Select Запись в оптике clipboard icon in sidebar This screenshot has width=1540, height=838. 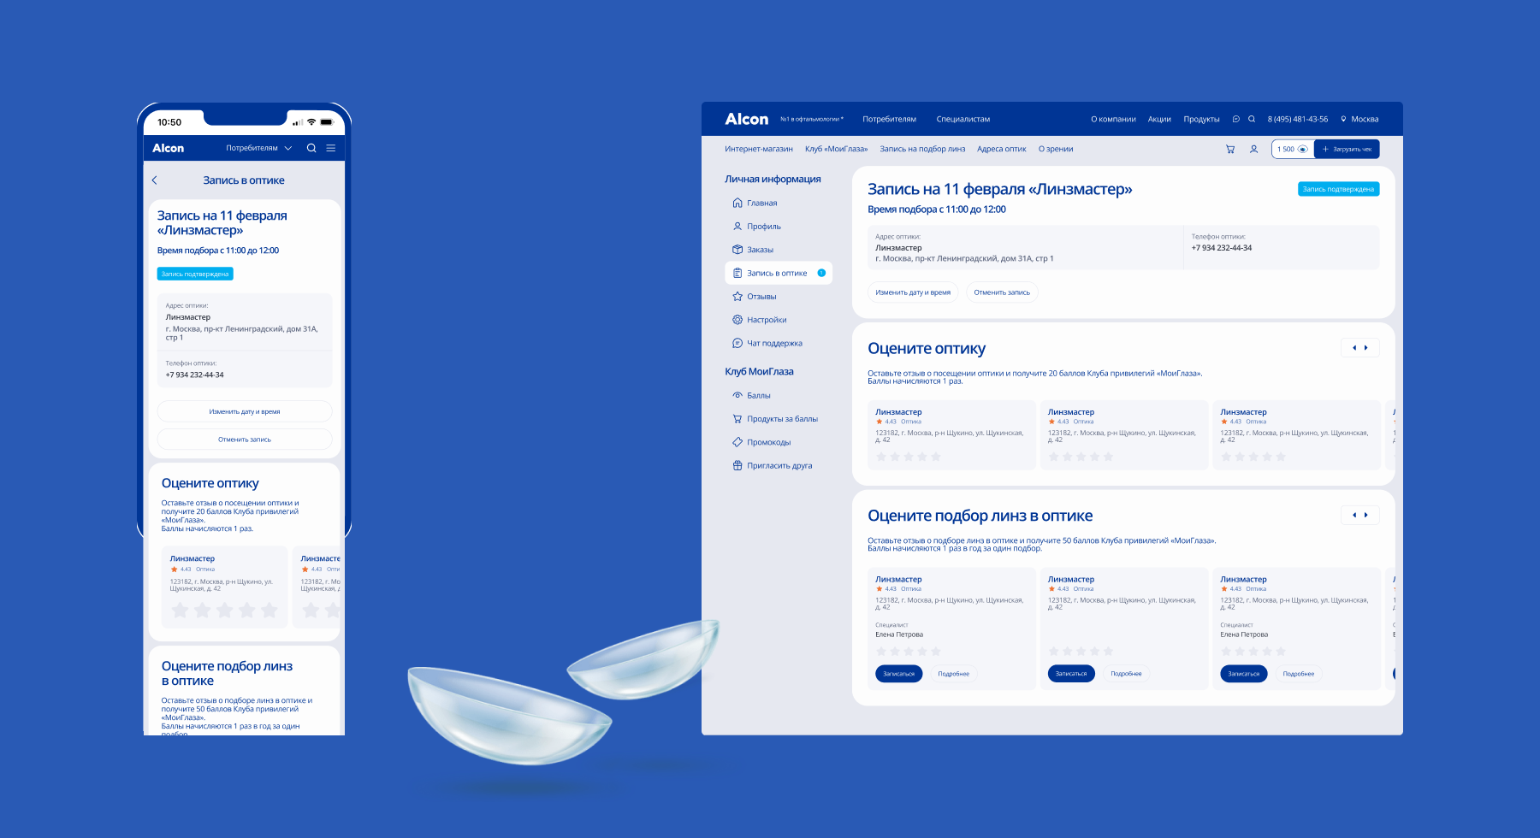[x=737, y=273]
